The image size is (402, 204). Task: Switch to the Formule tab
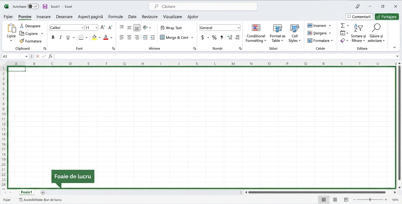point(116,17)
